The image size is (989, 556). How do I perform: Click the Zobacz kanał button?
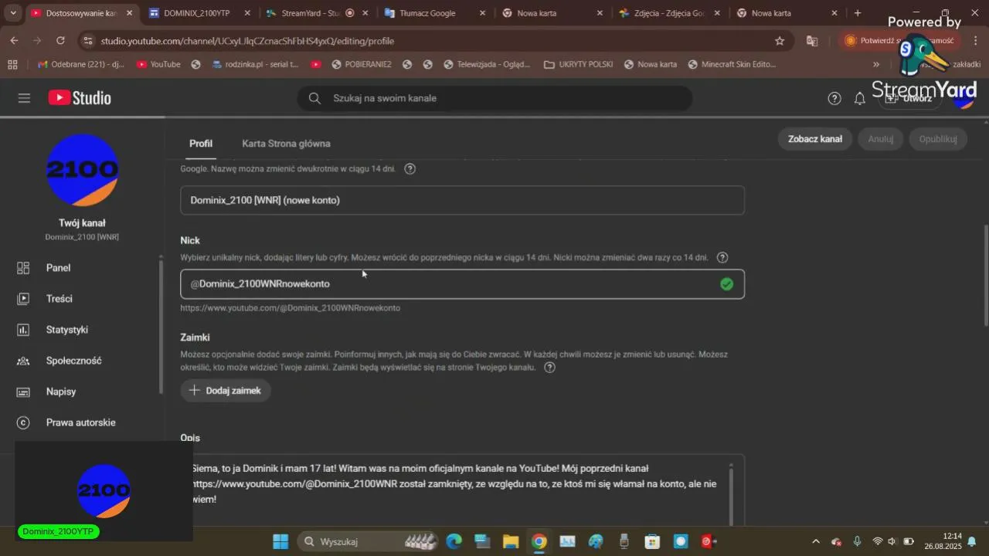814,139
